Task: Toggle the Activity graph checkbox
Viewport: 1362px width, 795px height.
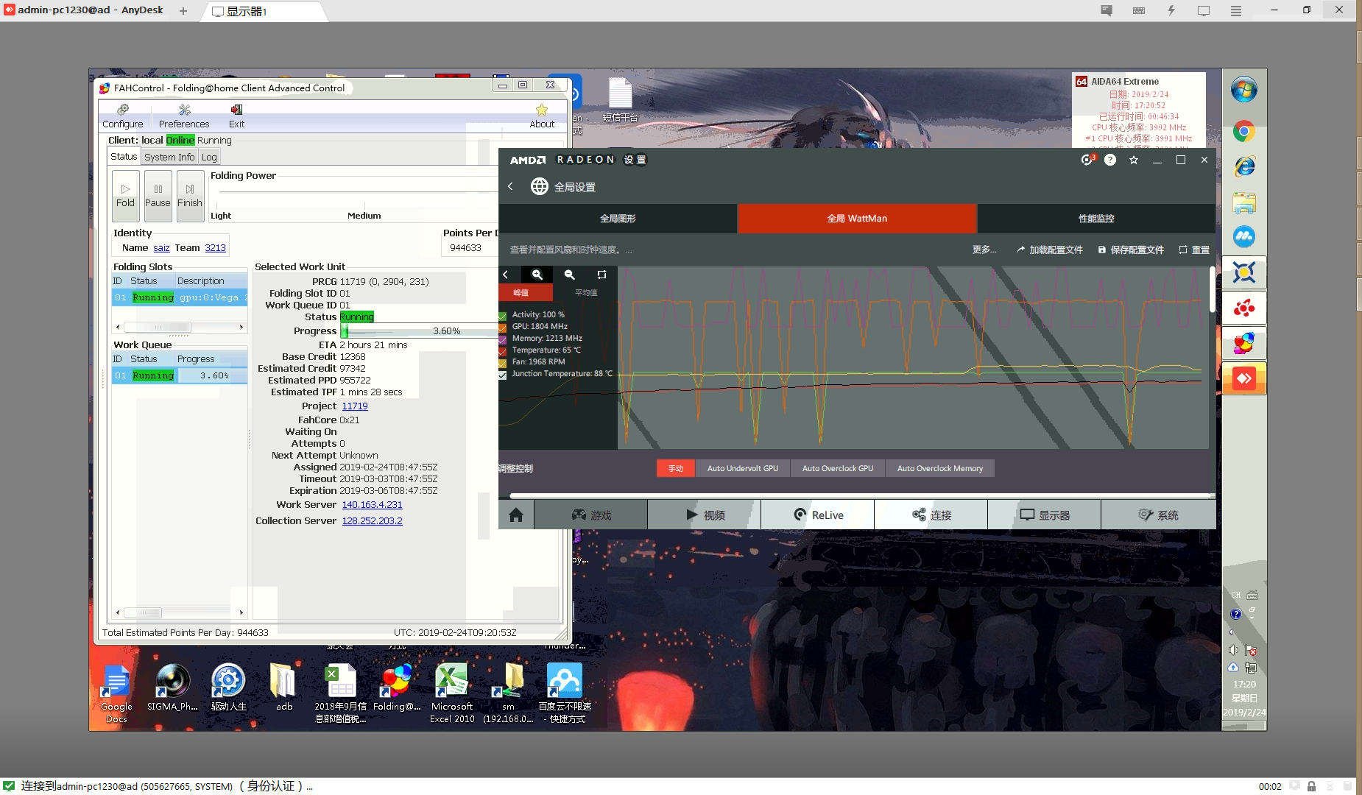Action: click(x=502, y=315)
